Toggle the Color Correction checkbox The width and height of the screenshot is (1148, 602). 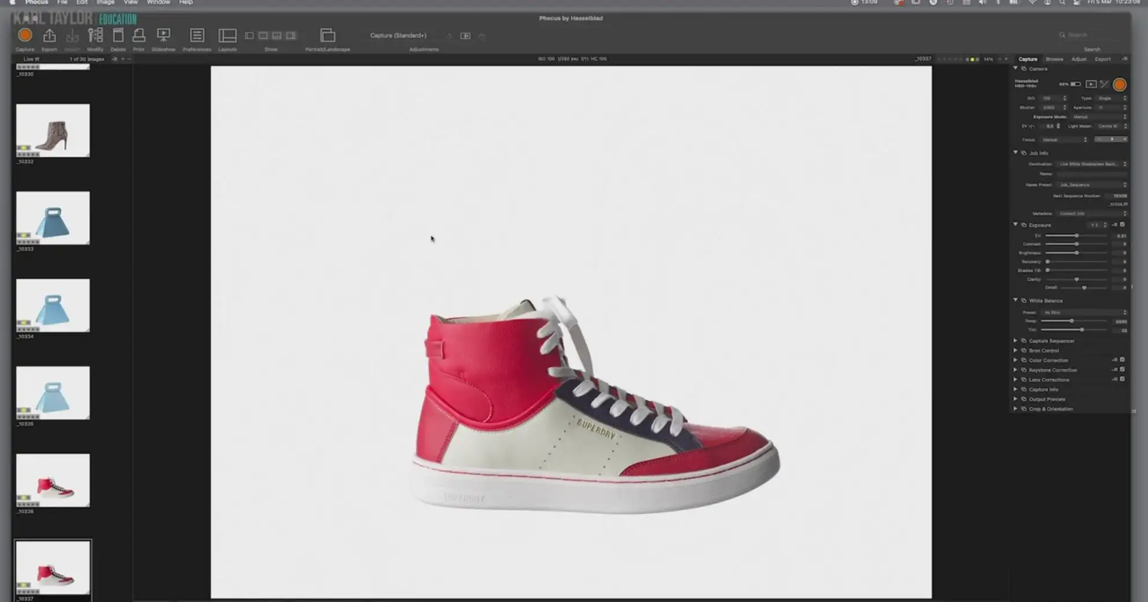pyautogui.click(x=1122, y=360)
